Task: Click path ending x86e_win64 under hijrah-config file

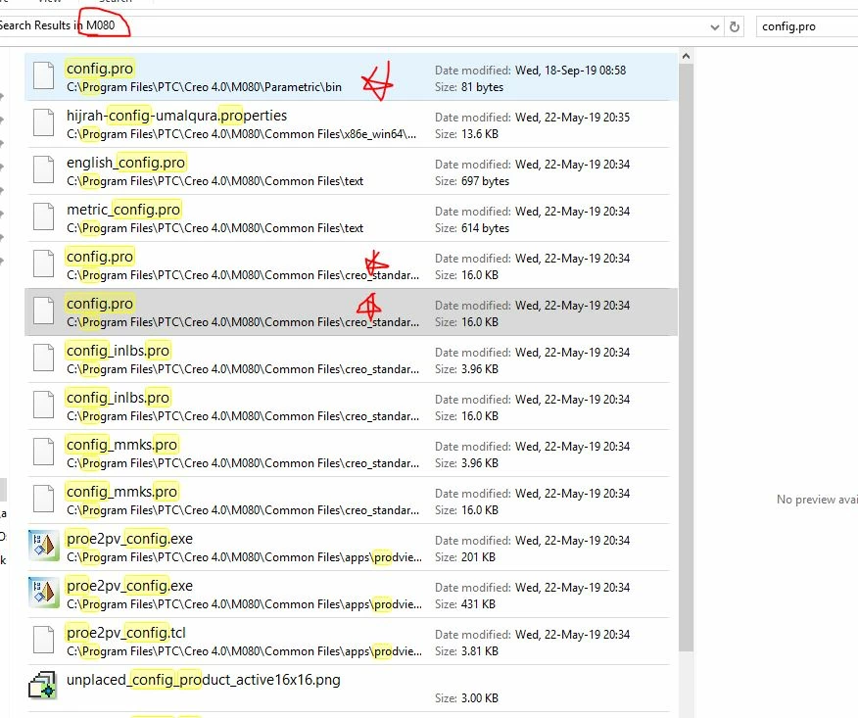Action: point(241,134)
